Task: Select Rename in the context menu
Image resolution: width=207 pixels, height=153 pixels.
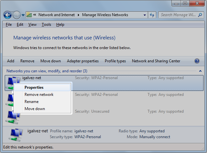Action: pyautogui.click(x=31, y=102)
